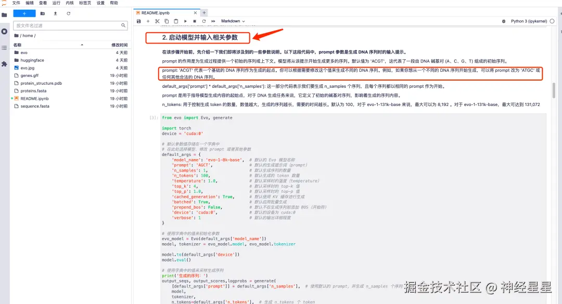The height and width of the screenshot is (304, 562).
Task: Click the kernel status circle indicator
Action: (552, 21)
